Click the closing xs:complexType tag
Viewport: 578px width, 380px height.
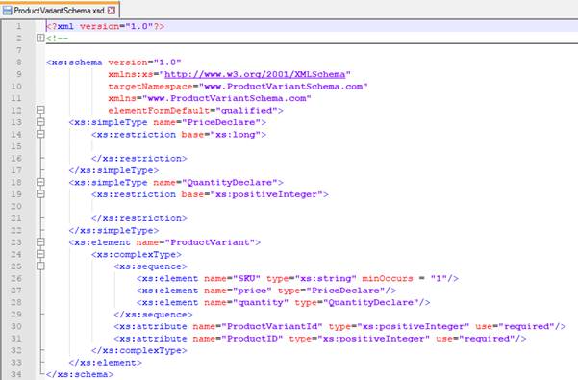pyautogui.click(x=139, y=350)
